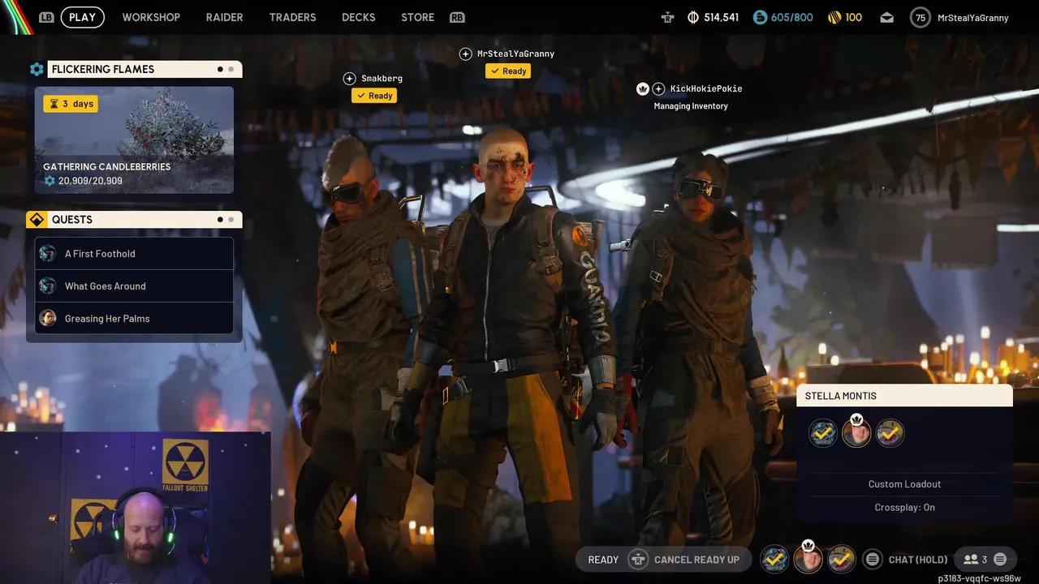
Task: Select the first page dot of Flickering Flames
Action: (220, 69)
